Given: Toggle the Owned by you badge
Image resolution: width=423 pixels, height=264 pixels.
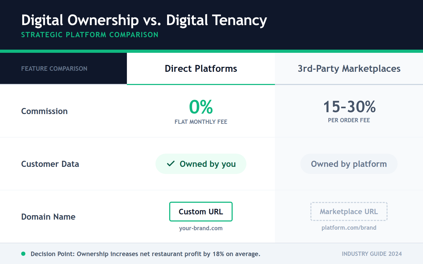Looking at the screenshot, I should [201, 164].
